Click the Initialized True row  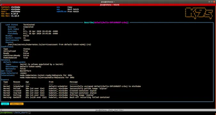pos(16,51)
